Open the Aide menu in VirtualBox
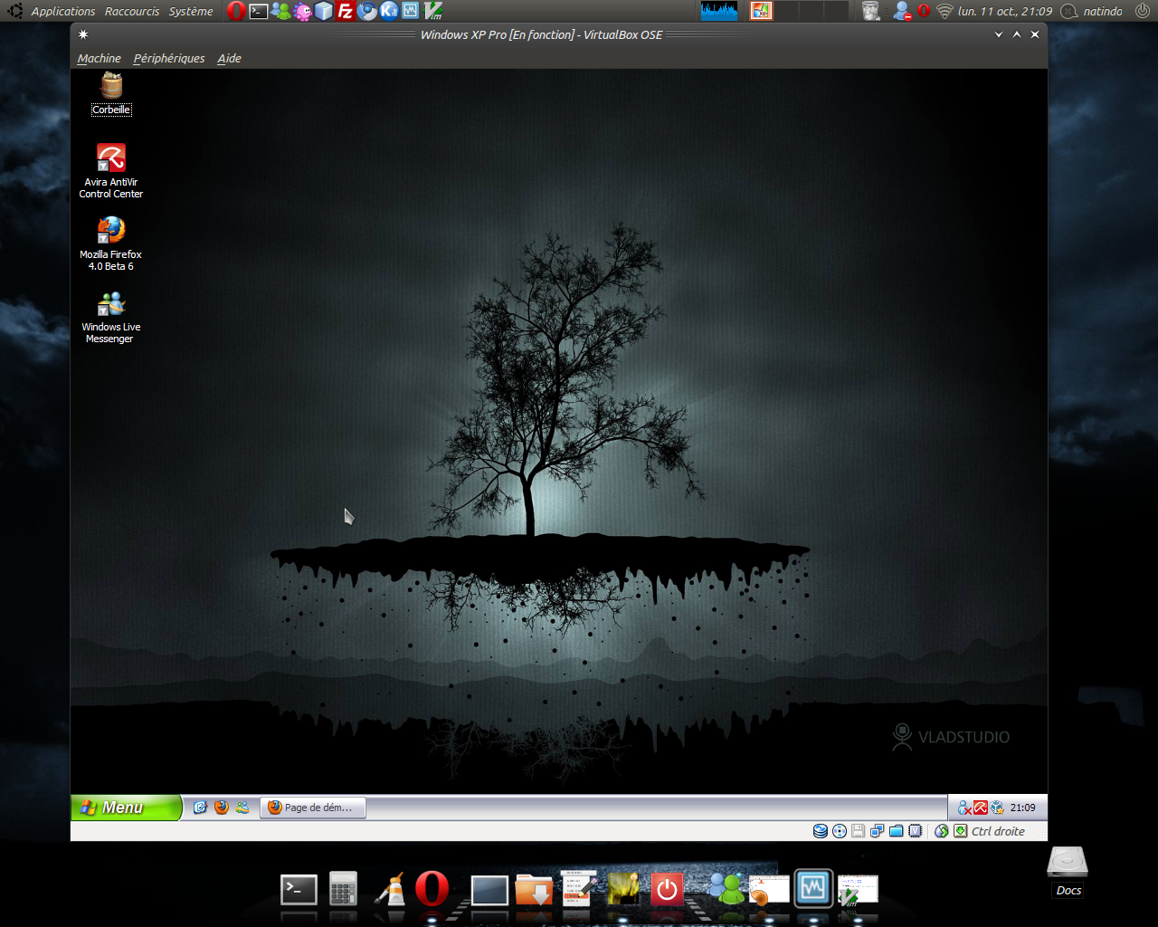 click(229, 58)
